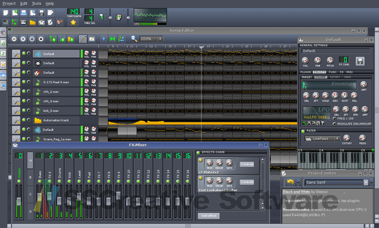Pause song playback in Song-Editor

click(14, 39)
